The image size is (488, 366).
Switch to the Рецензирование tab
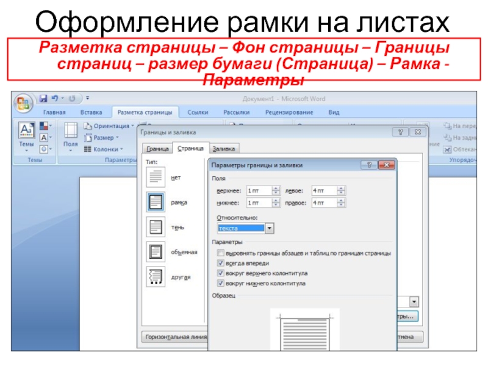point(289,112)
